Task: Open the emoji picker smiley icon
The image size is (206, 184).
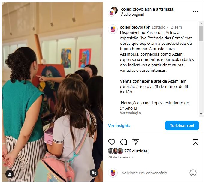Action: tap(193, 173)
